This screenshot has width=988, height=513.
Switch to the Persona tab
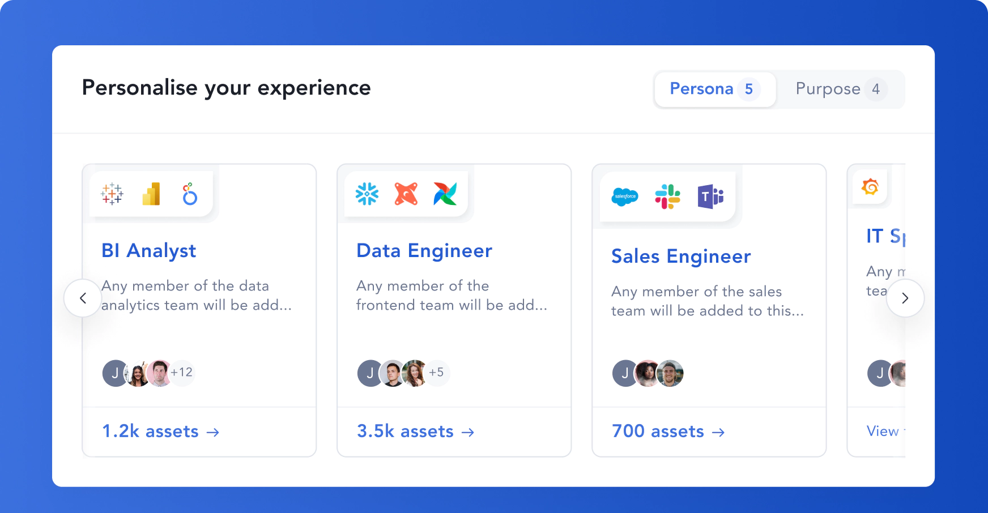pos(715,89)
